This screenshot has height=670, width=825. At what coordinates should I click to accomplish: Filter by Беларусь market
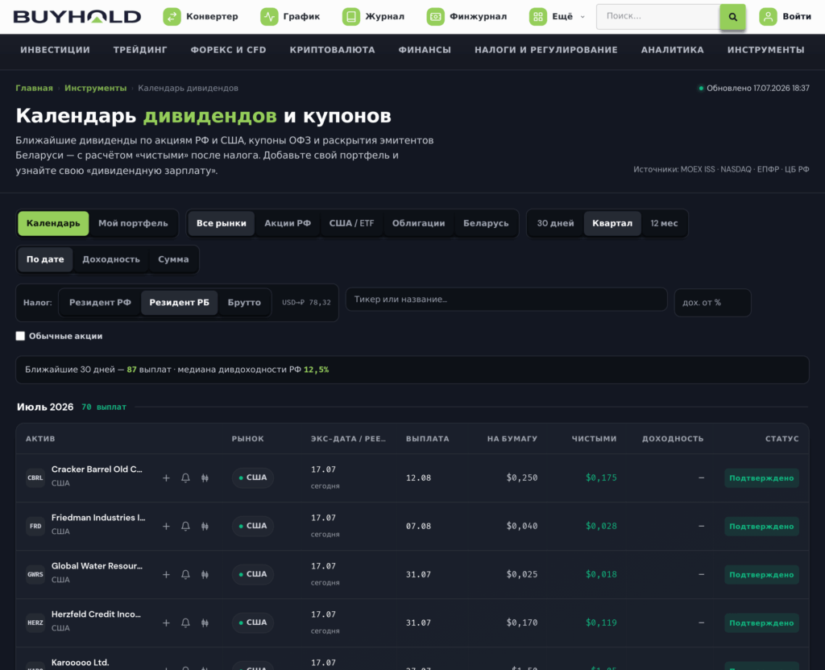coord(486,224)
